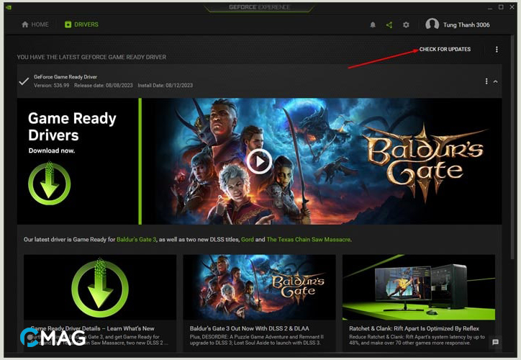The height and width of the screenshot is (360, 521).
Task: Open more options next to Check for Updates
Action: (497, 50)
